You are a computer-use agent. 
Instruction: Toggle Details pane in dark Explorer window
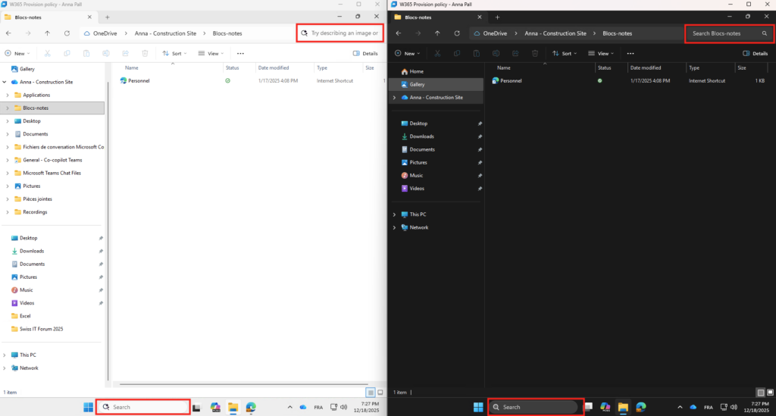(x=755, y=54)
